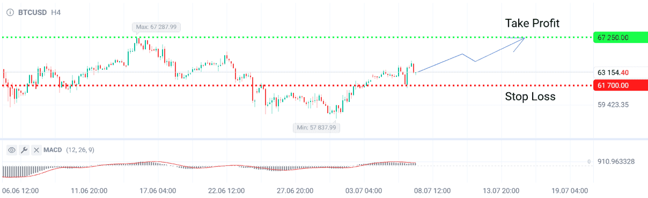Click the MACD value 910.963328

(x=615, y=161)
